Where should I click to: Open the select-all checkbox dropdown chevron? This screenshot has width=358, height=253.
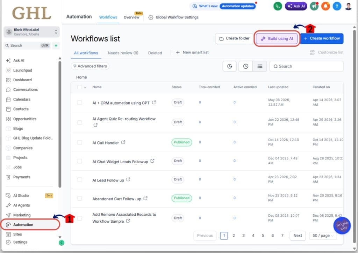click(x=85, y=87)
